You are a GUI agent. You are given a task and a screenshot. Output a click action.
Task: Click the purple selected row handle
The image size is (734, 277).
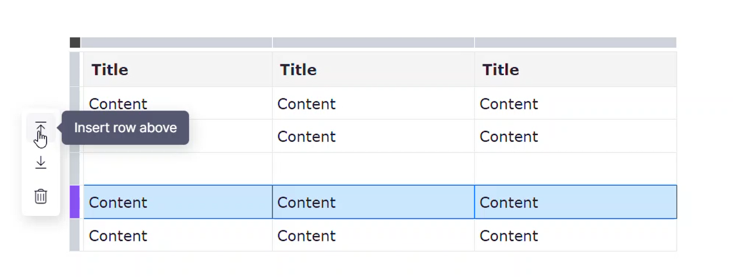(x=75, y=202)
